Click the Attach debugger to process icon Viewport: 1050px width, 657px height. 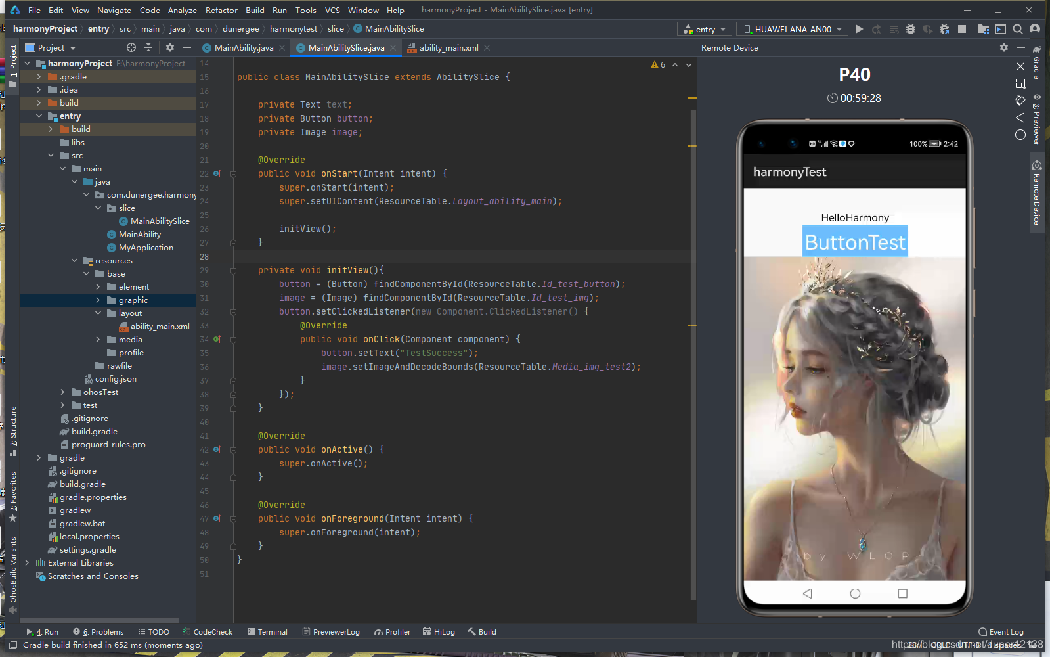click(x=944, y=29)
